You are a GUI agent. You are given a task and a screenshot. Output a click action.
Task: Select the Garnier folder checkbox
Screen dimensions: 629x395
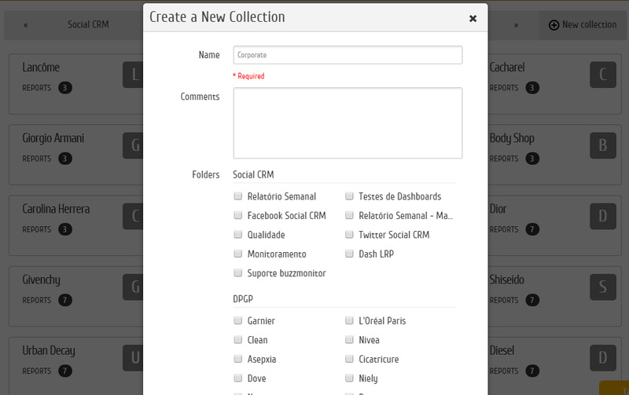point(238,320)
